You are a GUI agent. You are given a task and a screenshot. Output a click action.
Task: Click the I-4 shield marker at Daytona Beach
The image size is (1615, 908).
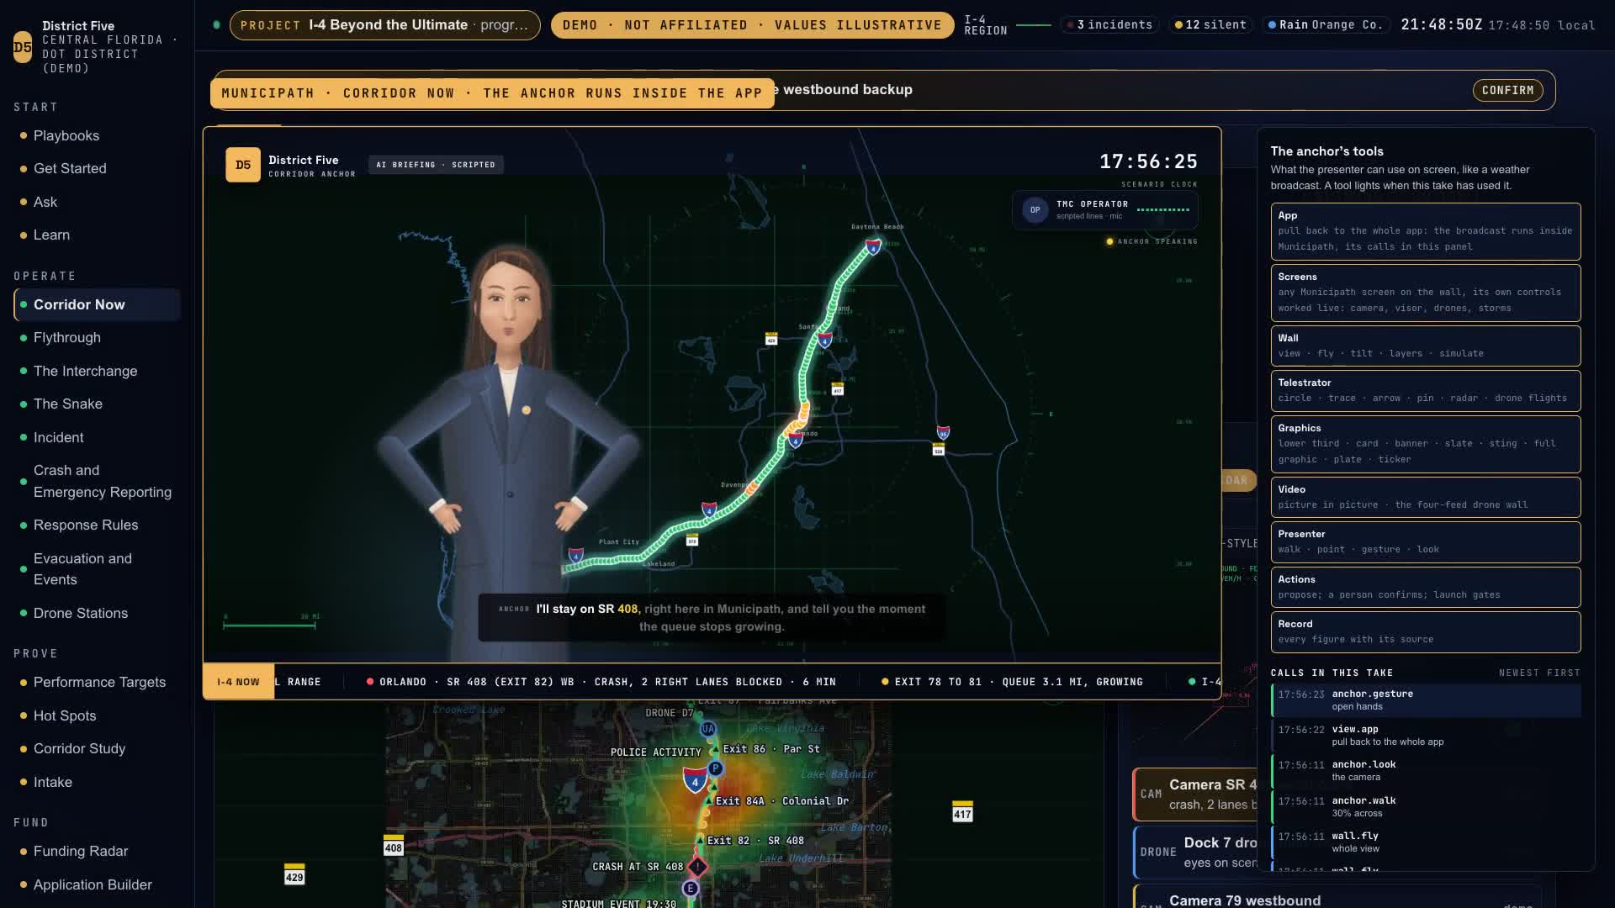[x=873, y=247]
